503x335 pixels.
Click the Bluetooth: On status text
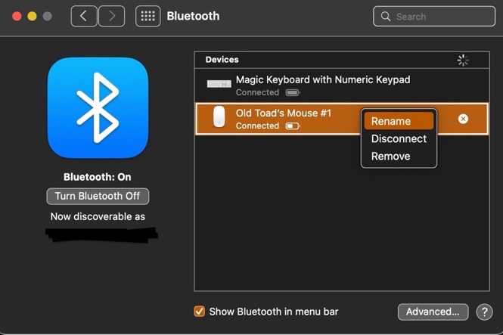click(98, 177)
